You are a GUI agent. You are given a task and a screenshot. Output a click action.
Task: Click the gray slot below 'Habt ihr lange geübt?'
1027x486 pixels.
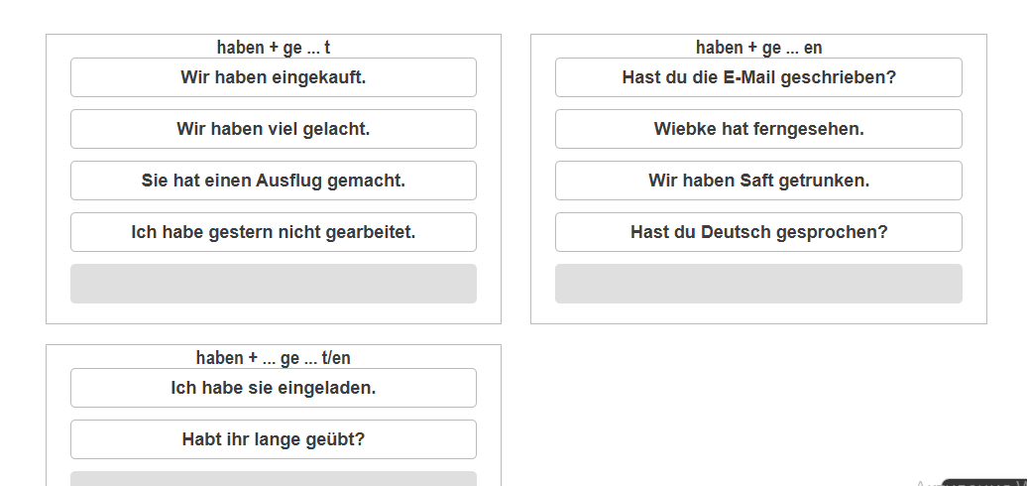pyautogui.click(x=274, y=479)
